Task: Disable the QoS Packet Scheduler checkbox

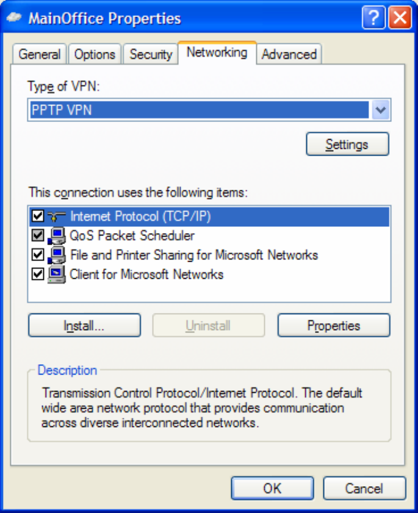Action: (x=38, y=235)
